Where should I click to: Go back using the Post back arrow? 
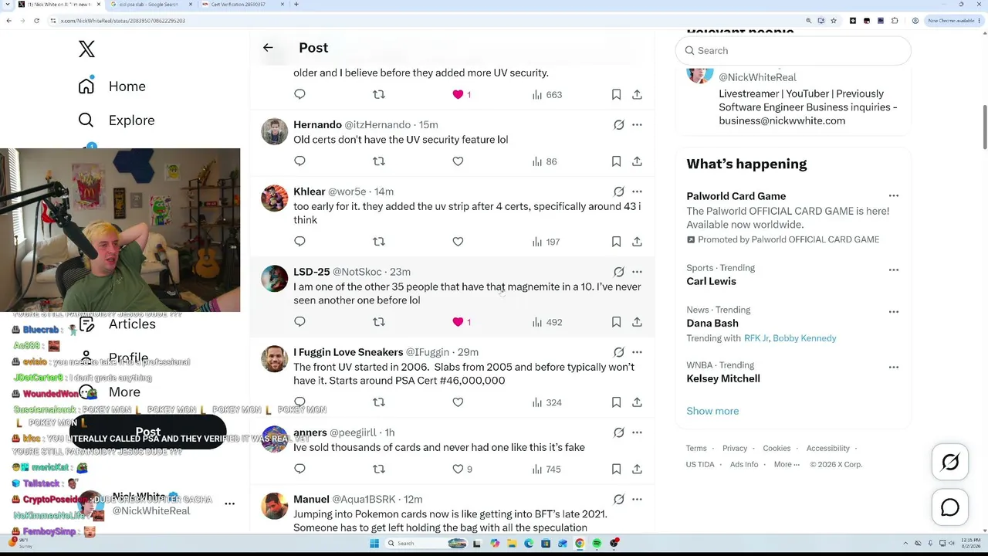point(268,48)
